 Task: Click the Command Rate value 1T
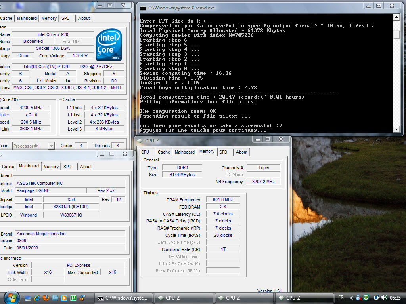click(x=223, y=249)
